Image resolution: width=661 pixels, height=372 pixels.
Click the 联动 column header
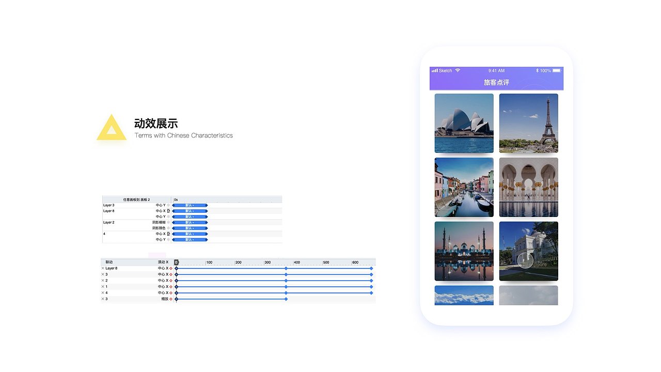click(109, 262)
